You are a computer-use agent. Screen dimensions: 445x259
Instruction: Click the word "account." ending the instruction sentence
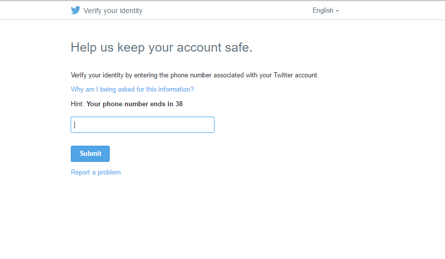pyautogui.click(x=307, y=75)
